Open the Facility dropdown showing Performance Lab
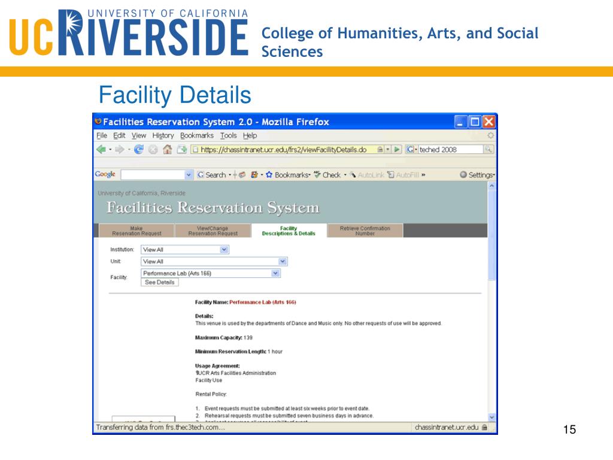The height and width of the screenshot is (460, 613). [x=275, y=273]
